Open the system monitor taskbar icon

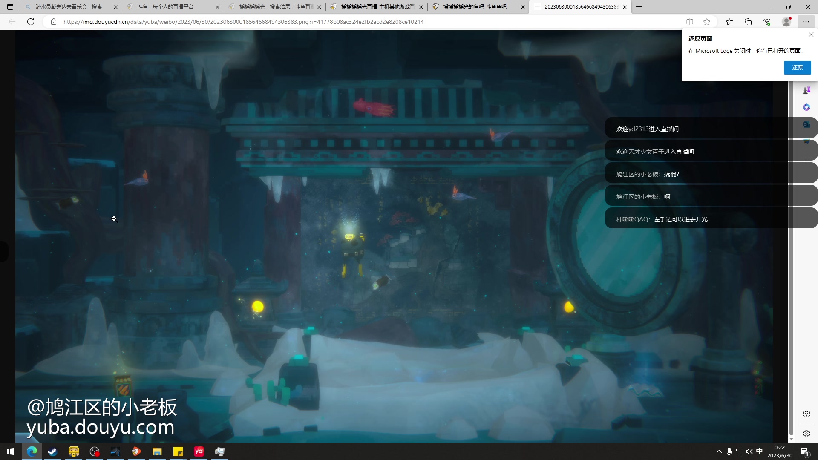pos(220,451)
